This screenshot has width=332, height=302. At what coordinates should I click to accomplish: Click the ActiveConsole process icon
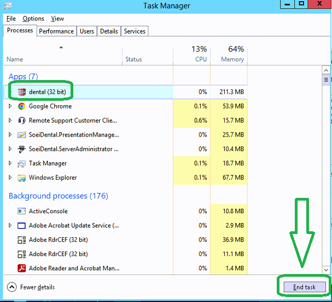pyautogui.click(x=21, y=211)
